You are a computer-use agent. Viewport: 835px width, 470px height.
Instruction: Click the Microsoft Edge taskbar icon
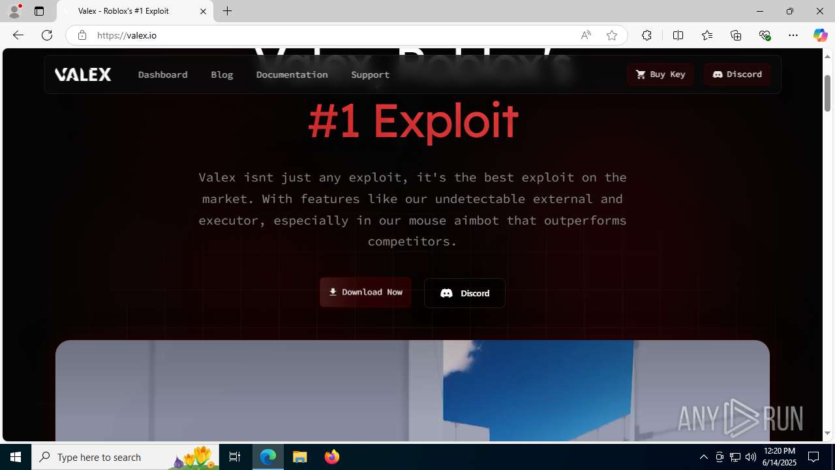tap(268, 457)
